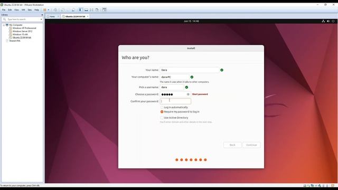Open the Ubuntu clock showing Jun 15 14:48
This screenshot has height=190, width=338.
coord(191,21)
